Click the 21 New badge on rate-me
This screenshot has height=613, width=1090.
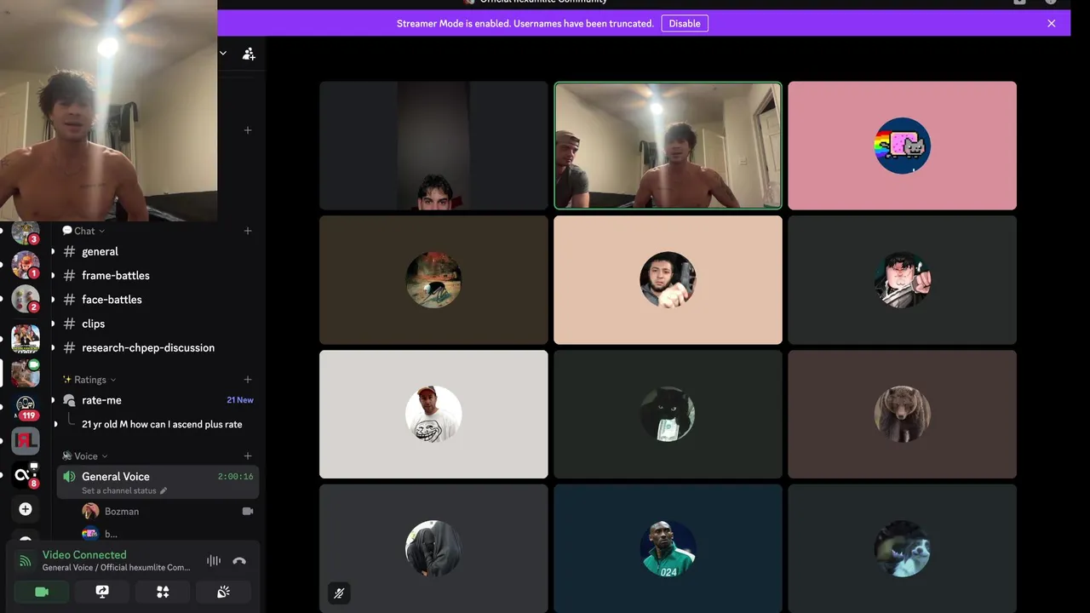(240, 400)
